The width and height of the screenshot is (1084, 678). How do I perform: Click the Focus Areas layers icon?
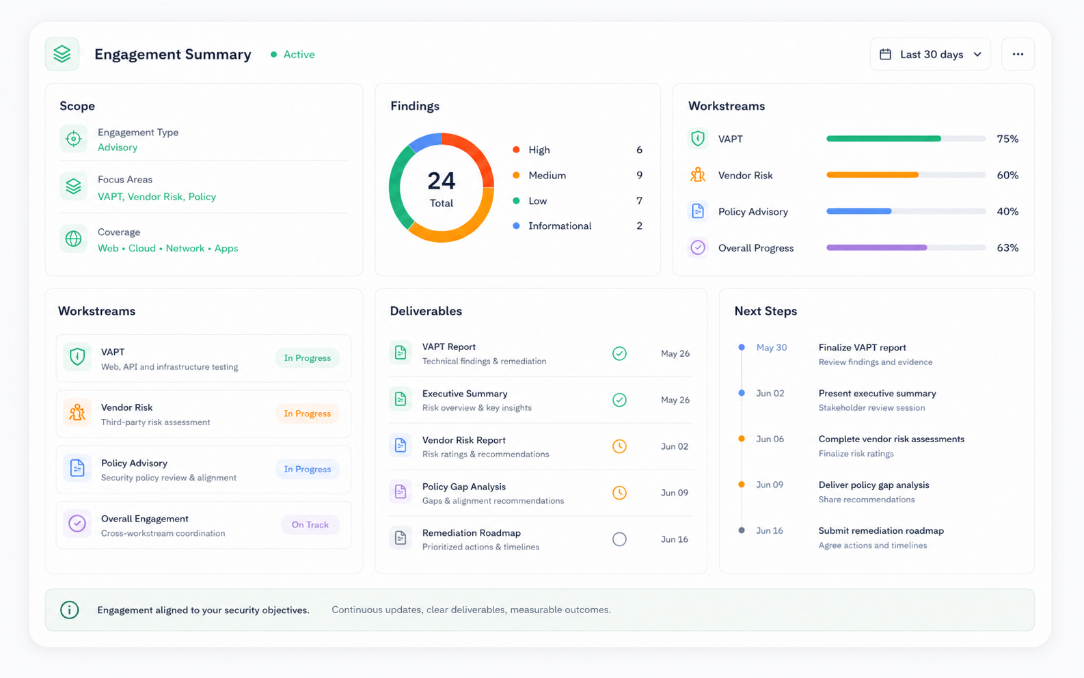(x=73, y=186)
